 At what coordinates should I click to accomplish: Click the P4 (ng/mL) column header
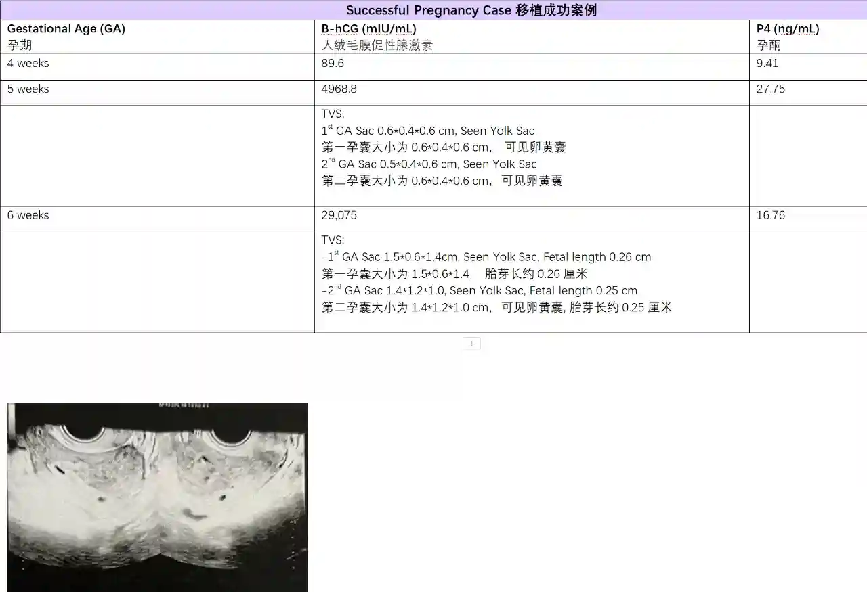pyautogui.click(x=787, y=29)
